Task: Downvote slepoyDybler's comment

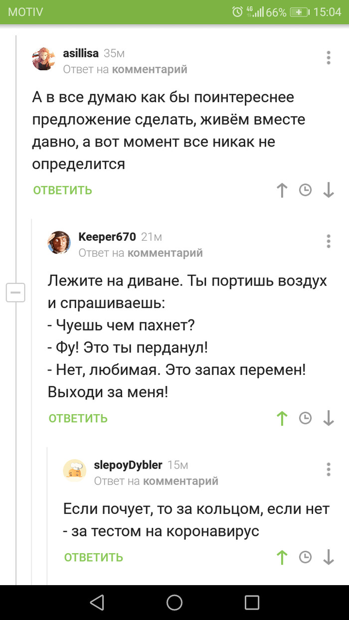Action: pyautogui.click(x=328, y=557)
